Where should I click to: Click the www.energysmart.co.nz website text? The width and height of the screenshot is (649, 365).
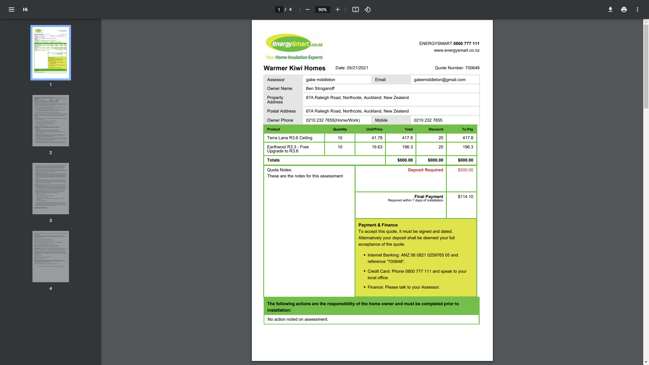click(x=456, y=50)
